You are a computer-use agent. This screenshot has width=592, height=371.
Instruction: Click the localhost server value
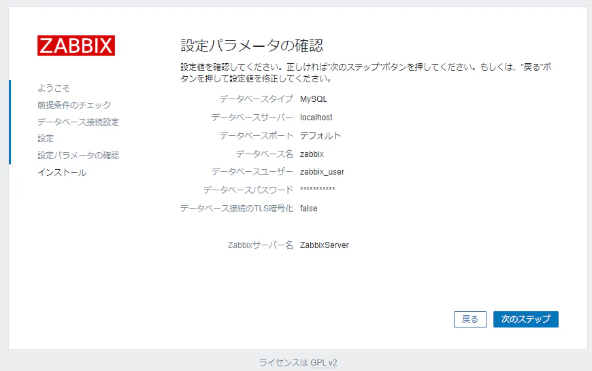tap(316, 118)
